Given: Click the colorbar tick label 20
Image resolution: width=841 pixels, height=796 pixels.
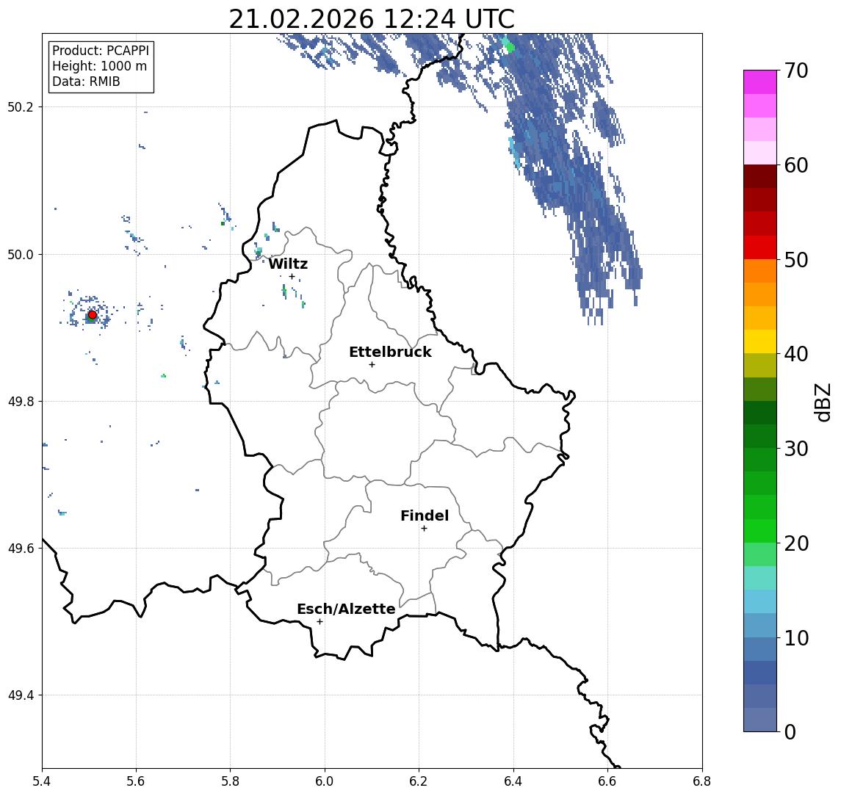Looking at the screenshot, I should [x=796, y=543].
